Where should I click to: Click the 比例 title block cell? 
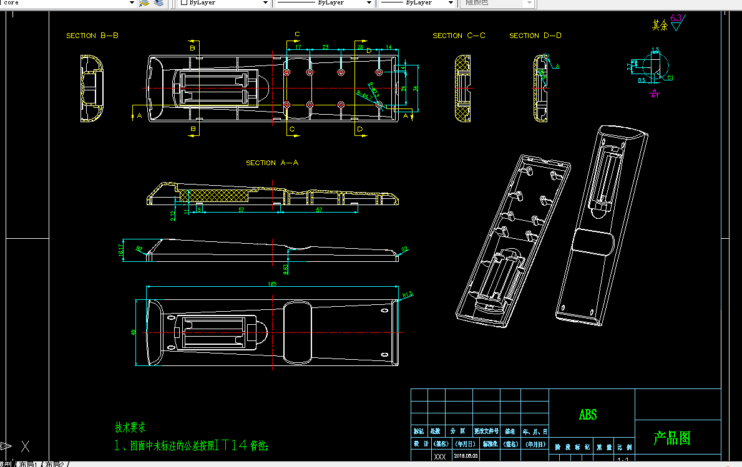coord(625,446)
